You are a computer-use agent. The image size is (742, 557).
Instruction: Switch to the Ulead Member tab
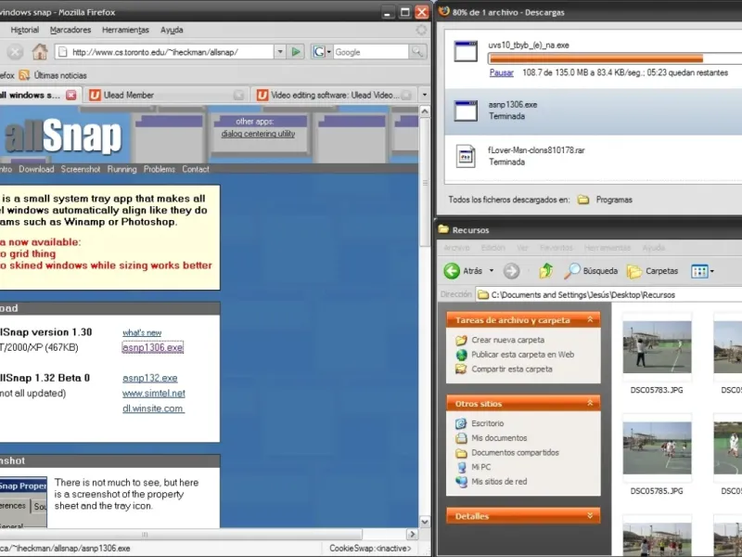click(166, 96)
